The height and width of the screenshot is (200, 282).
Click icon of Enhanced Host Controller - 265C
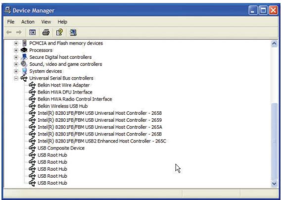[32, 141]
